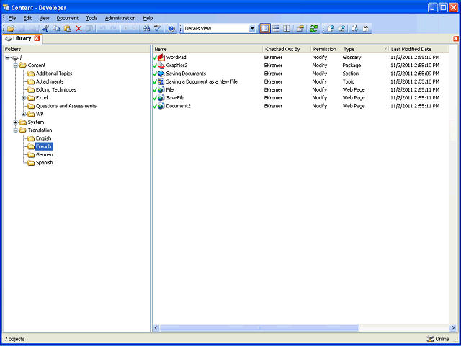
Task: Select the Editing Techniques folder
Action: [x=56, y=89]
